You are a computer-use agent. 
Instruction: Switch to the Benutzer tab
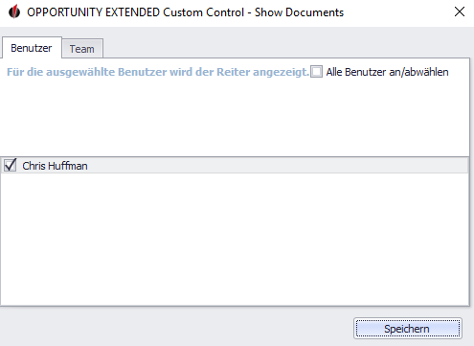(32, 48)
